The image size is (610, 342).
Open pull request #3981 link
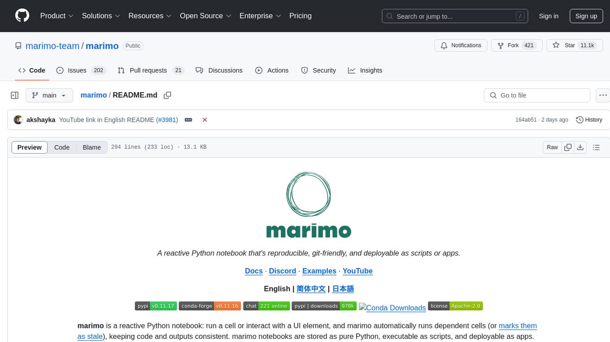pos(167,120)
